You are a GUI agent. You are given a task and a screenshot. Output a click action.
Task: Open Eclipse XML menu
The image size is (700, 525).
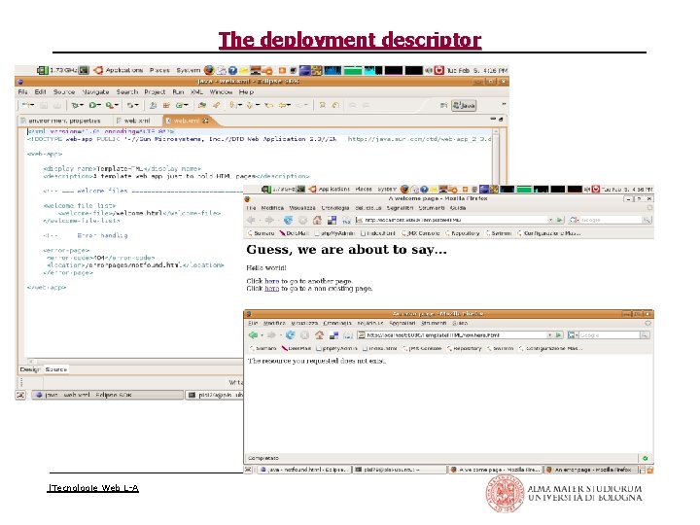pos(196,92)
